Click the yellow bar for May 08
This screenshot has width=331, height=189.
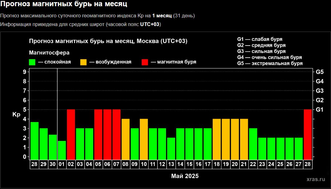click(125, 139)
